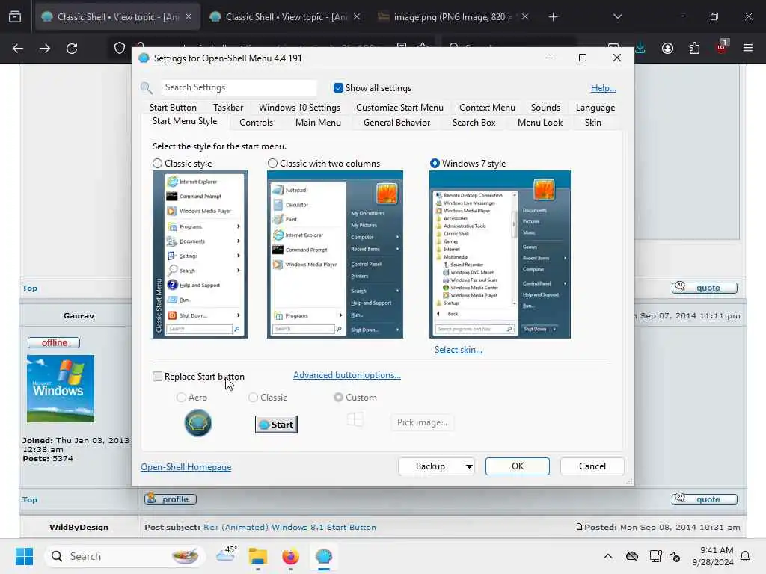766x574 pixels.
Task: Expand the Backup dropdown arrow
Action: (x=469, y=466)
